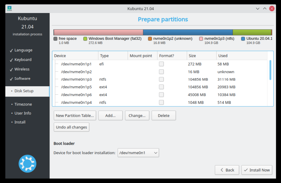281x183 pixels.
Task: Select the /dev/nvme0n1p6 row
Action: click(160, 95)
